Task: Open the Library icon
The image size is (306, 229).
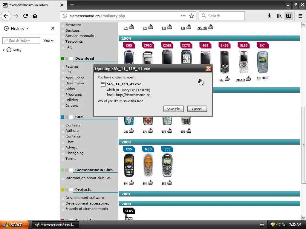Action: click(279, 16)
